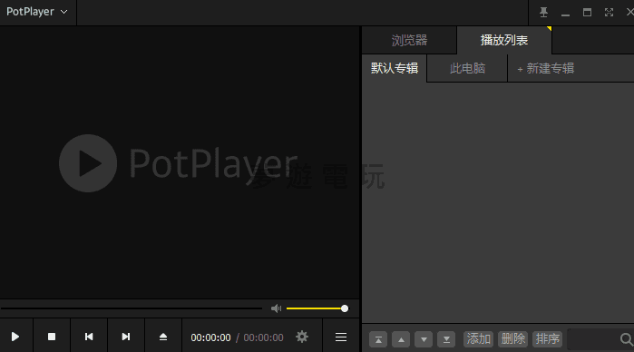Click the 添加 button
This screenshot has height=352, width=634.
pyautogui.click(x=478, y=338)
